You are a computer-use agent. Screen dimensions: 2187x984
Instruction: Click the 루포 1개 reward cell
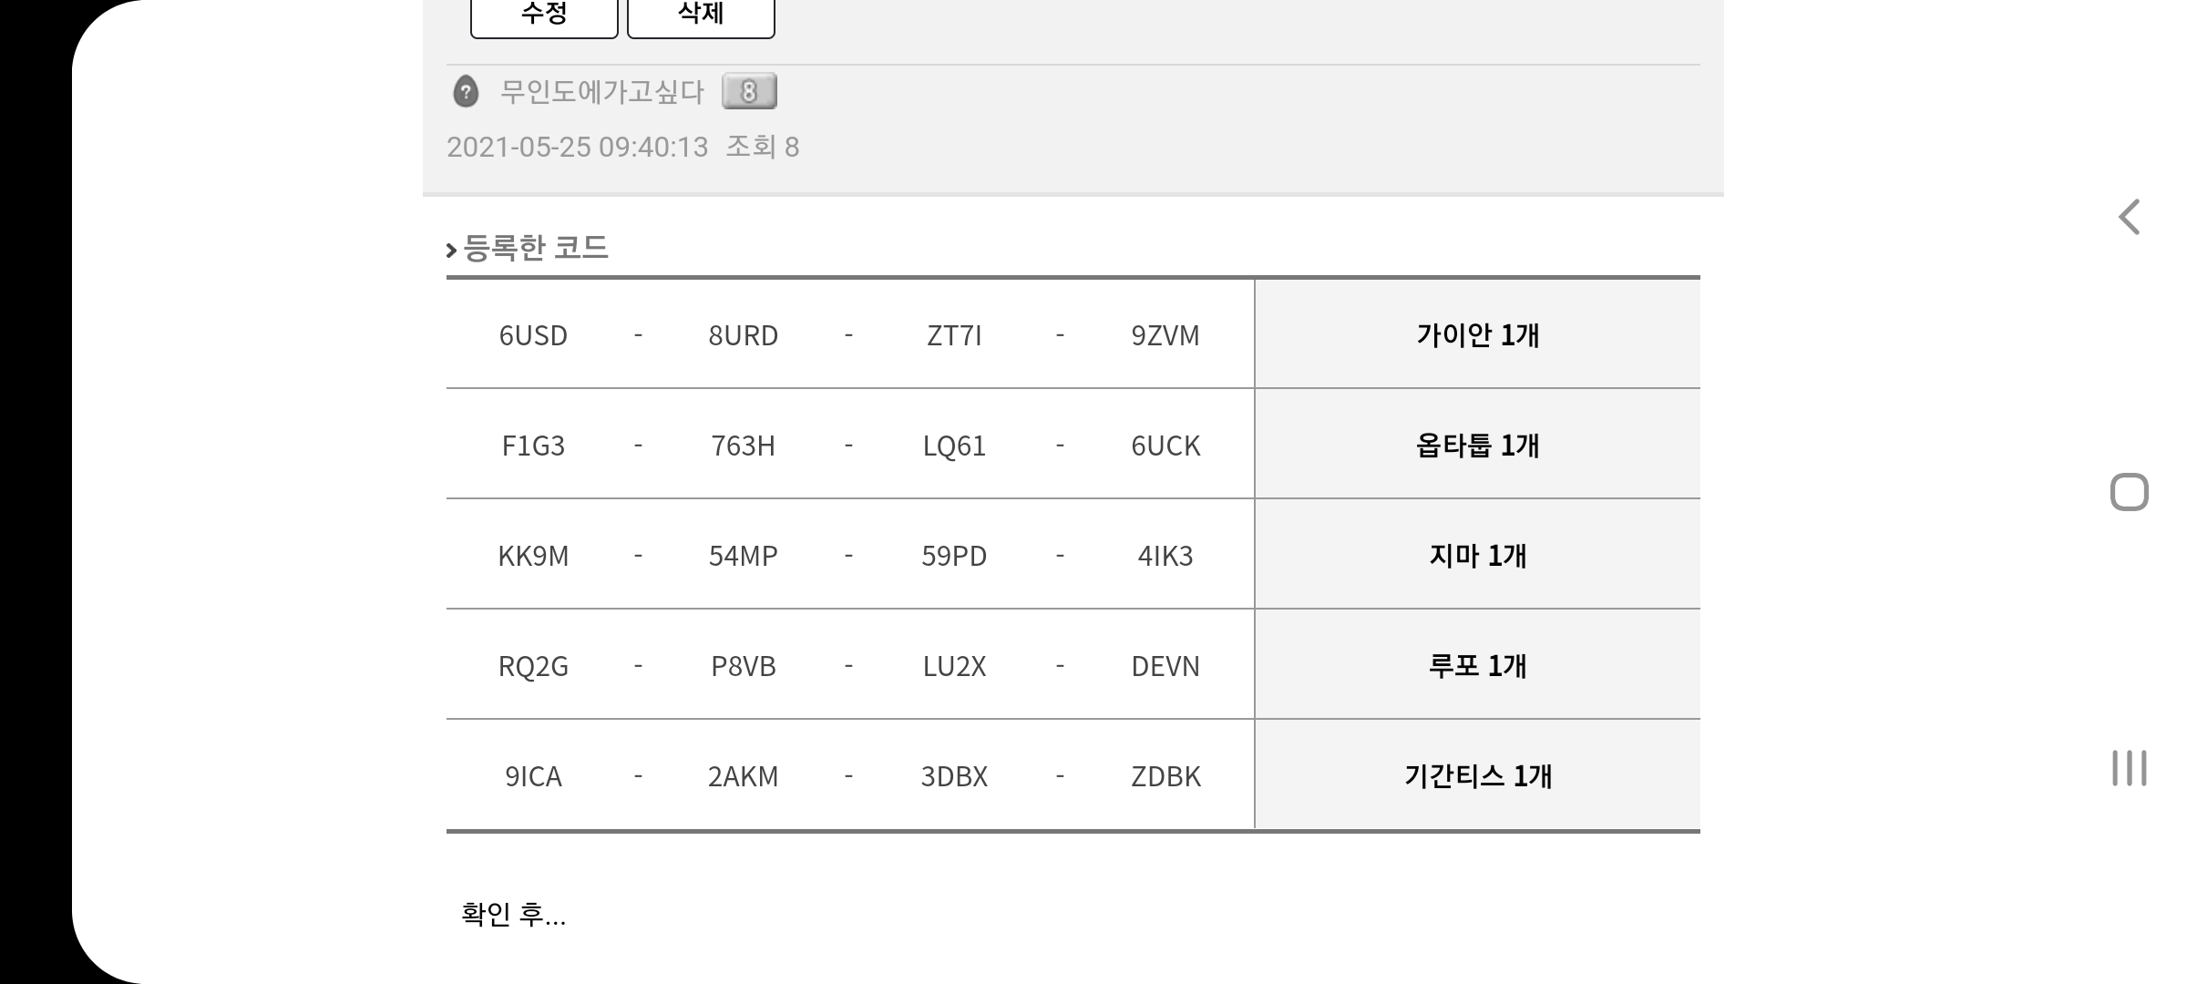coord(1477,665)
